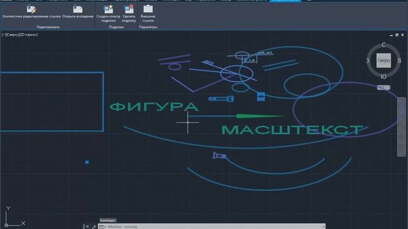Select the МАСШТЕКСТ text object

[x=292, y=130]
